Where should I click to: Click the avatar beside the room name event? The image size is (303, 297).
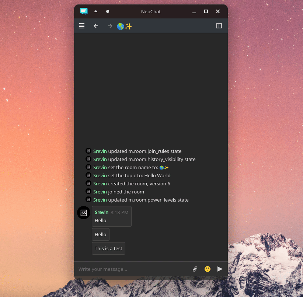coord(88,167)
